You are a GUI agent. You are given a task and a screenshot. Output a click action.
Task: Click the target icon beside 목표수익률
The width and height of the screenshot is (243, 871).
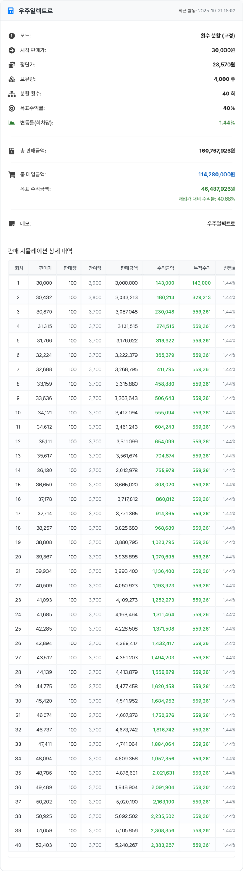tap(12, 108)
